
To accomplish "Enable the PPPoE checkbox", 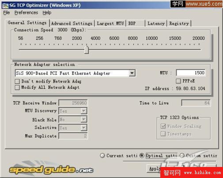I will click(x=178, y=81).
